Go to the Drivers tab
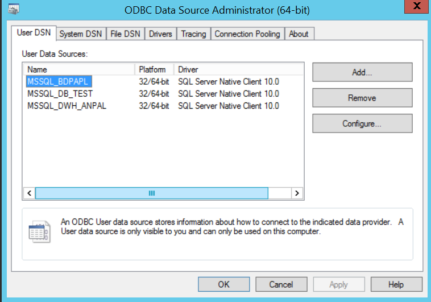The image size is (431, 302). (160, 34)
